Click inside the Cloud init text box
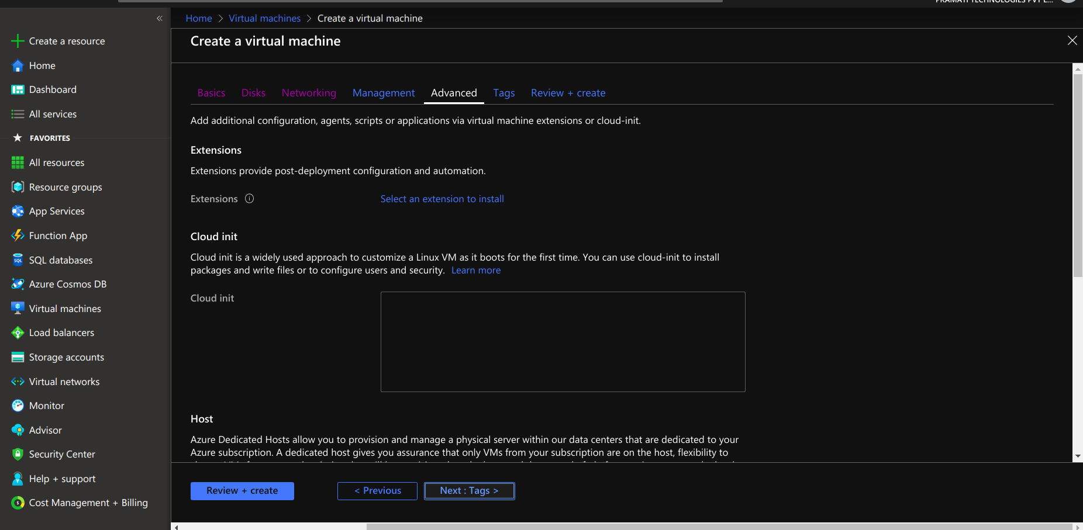The image size is (1083, 530). pyautogui.click(x=563, y=342)
